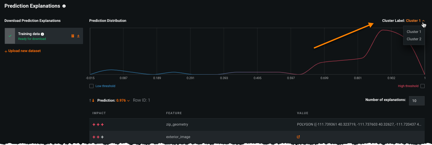The height and width of the screenshot is (145, 432).
Task: Click the Training data info icon
Action: click(x=42, y=34)
